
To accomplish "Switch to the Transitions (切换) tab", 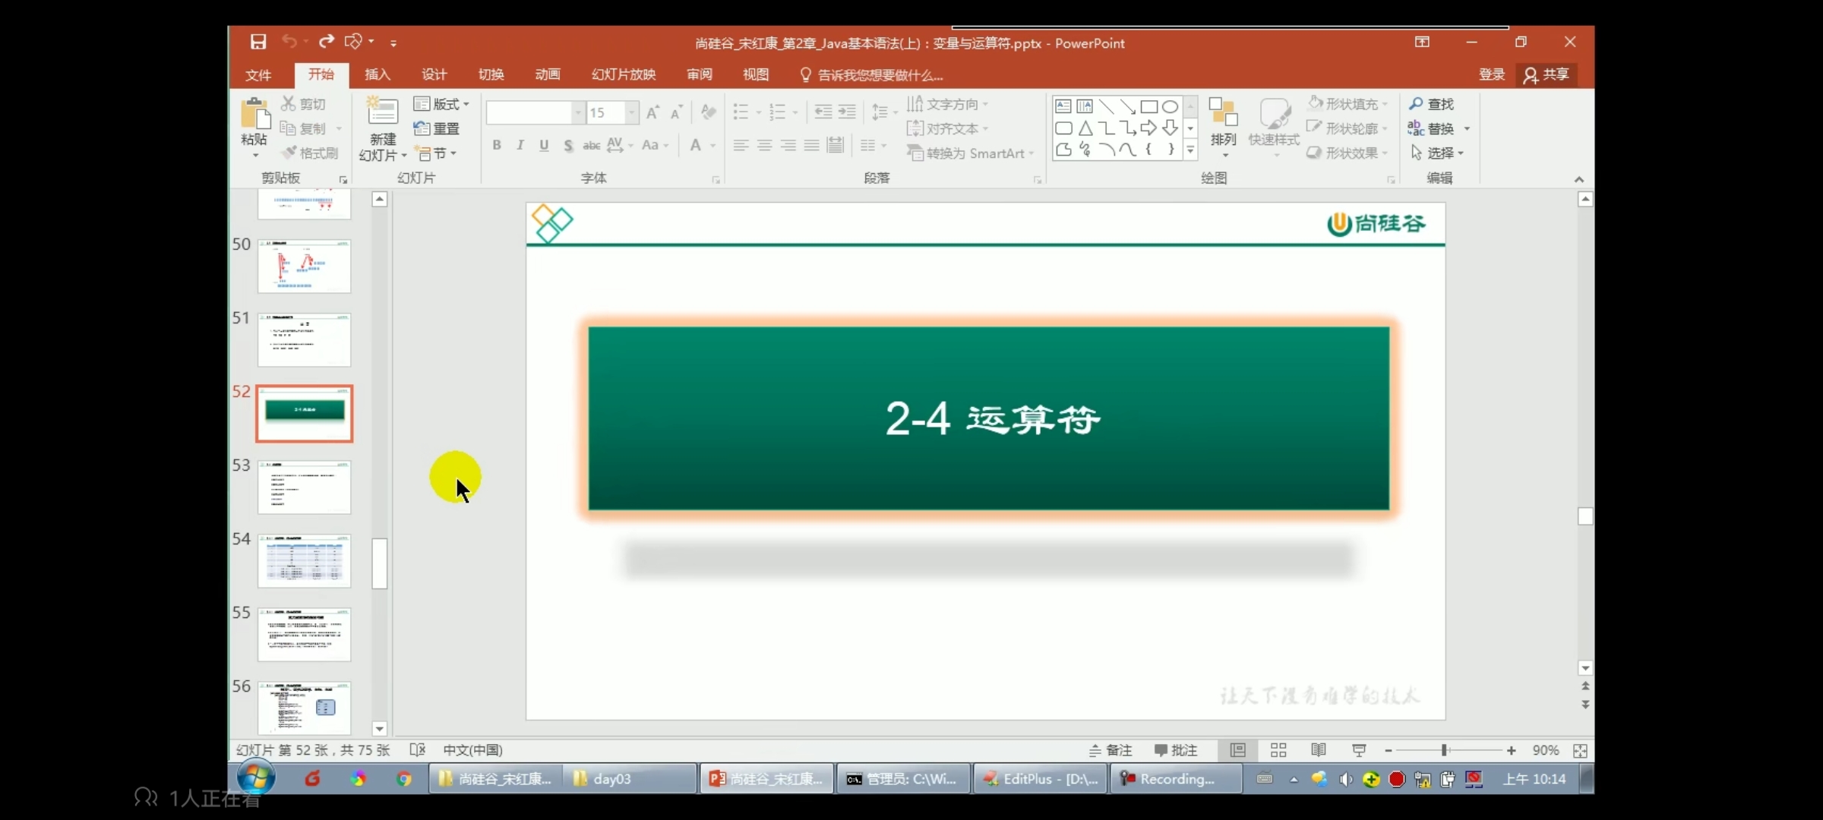I will tap(491, 74).
